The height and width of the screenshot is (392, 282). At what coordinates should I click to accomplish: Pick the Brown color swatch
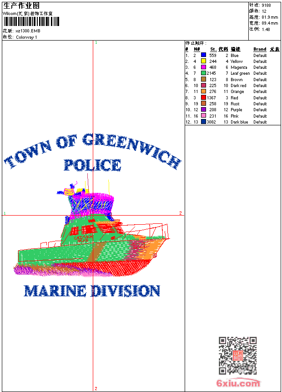[x=204, y=79]
